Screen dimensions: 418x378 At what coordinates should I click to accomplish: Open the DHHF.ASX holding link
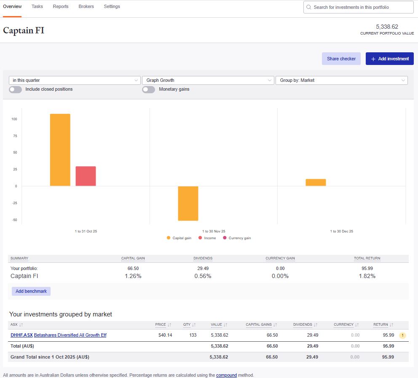[x=21, y=335]
